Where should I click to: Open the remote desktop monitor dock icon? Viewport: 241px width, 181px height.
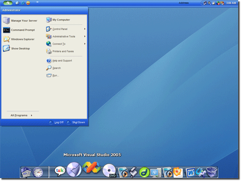point(155,173)
